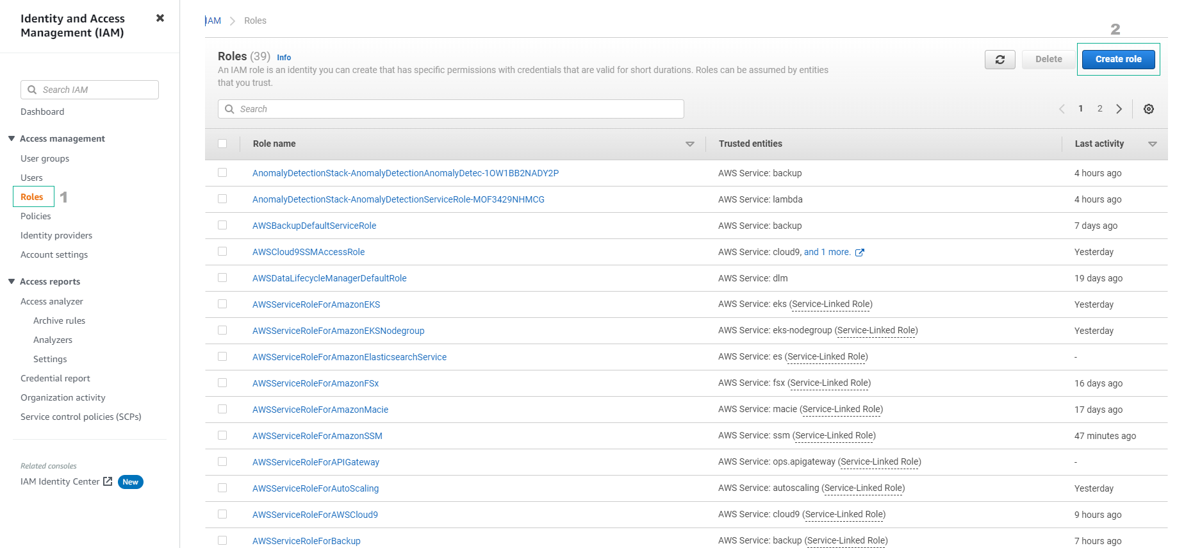Click IAM breadcrumb link
This screenshot has height=548, width=1193.
213,21
